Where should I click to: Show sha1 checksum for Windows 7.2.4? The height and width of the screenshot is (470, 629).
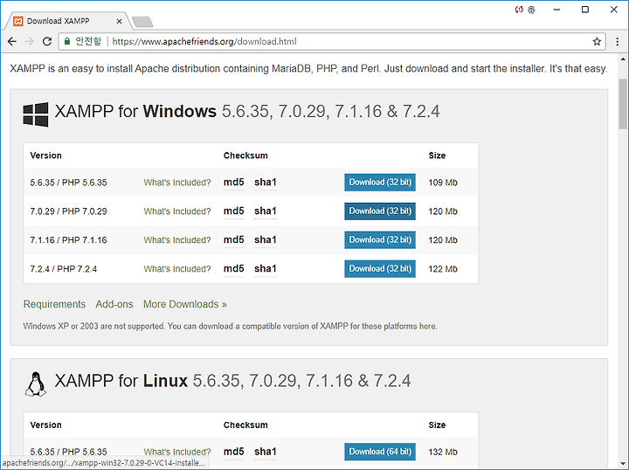point(266,269)
